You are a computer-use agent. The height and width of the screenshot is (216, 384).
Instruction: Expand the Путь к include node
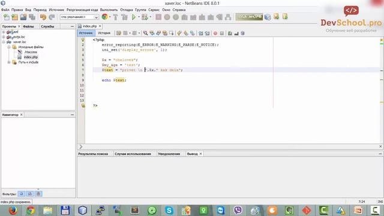coord(9,62)
